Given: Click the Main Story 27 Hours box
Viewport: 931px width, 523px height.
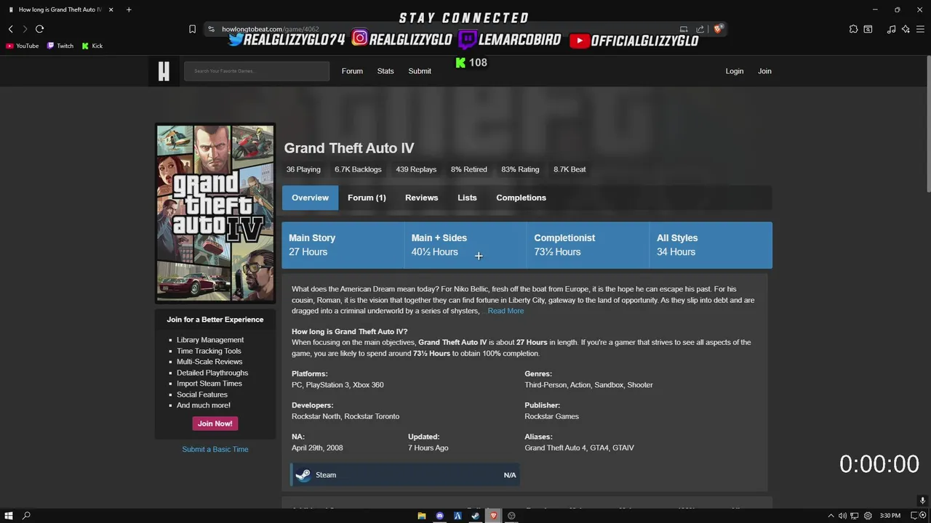Looking at the screenshot, I should pos(343,246).
